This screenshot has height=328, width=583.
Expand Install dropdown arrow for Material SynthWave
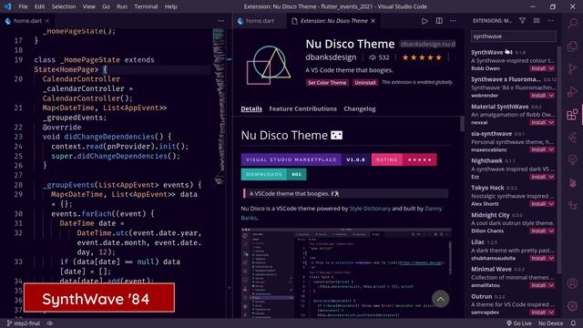551,122
